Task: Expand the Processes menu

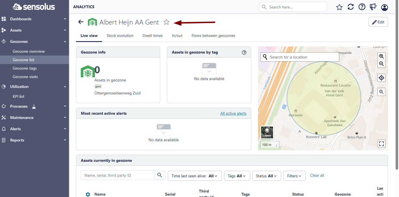Action: click(65, 106)
